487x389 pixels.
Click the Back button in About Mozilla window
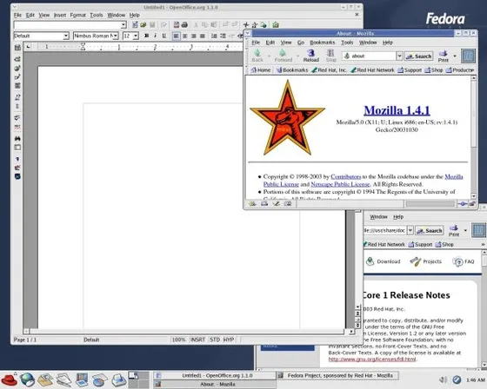pyautogui.click(x=257, y=56)
